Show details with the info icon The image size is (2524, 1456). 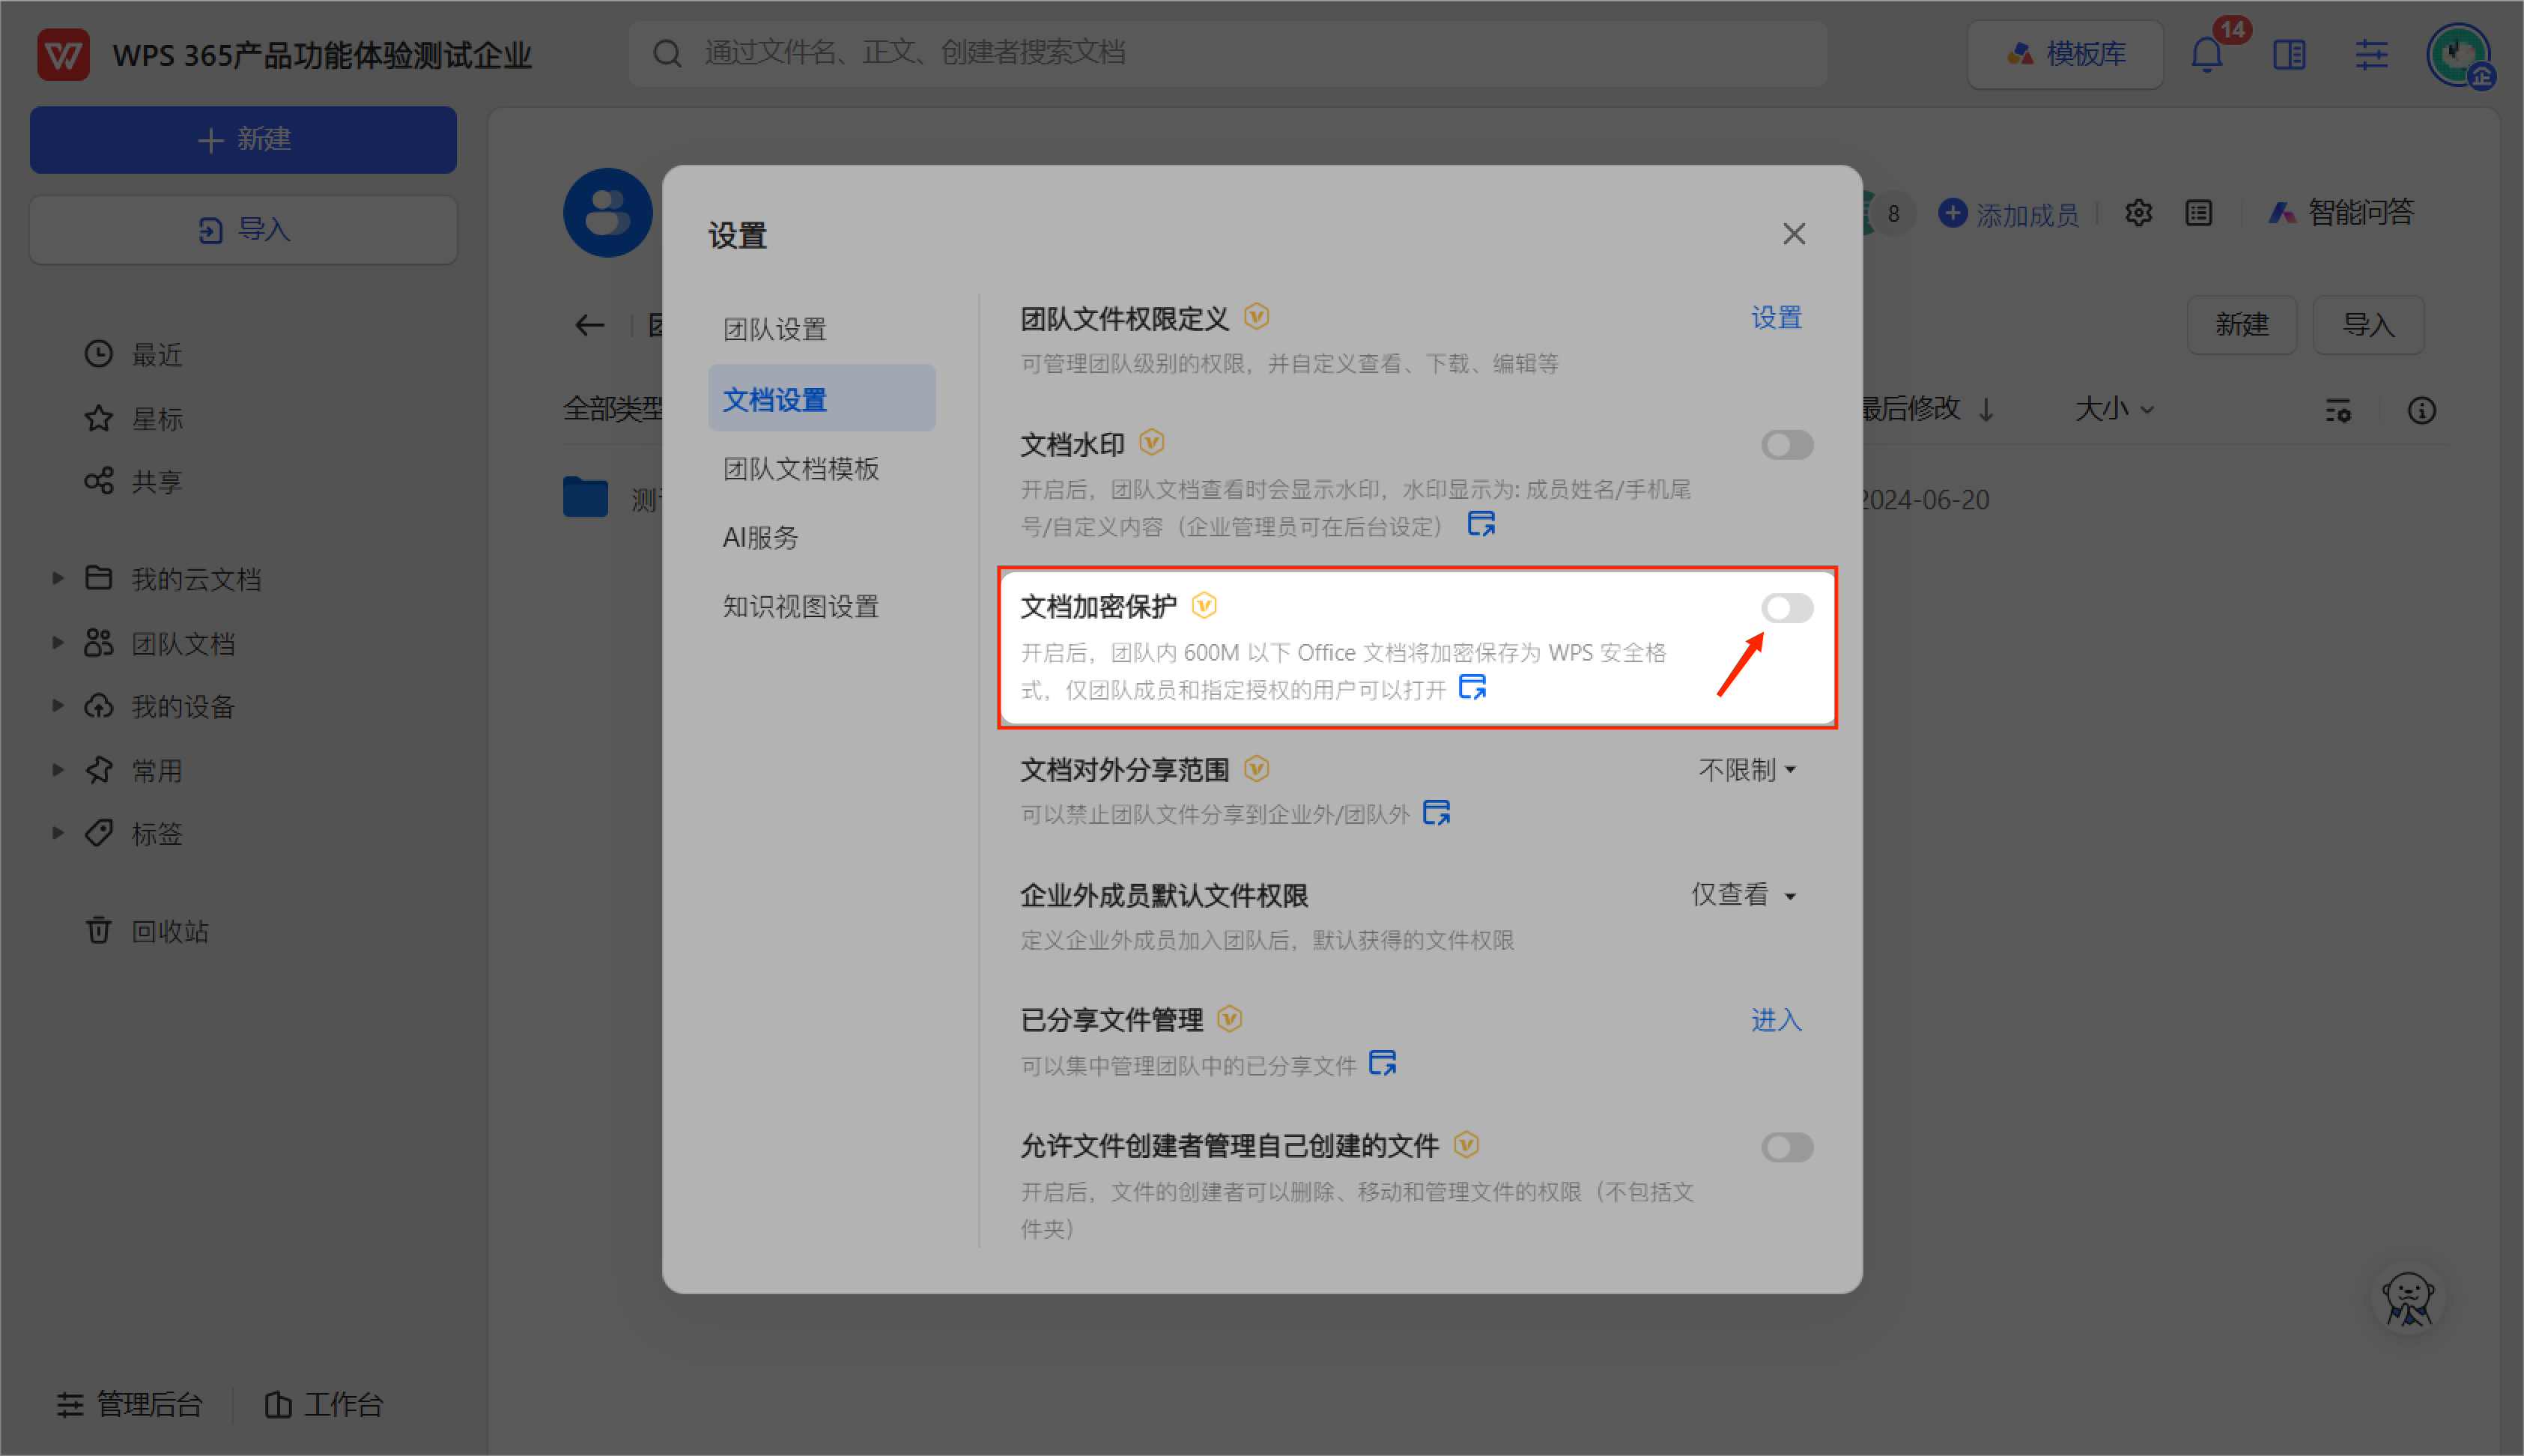(x=2421, y=410)
